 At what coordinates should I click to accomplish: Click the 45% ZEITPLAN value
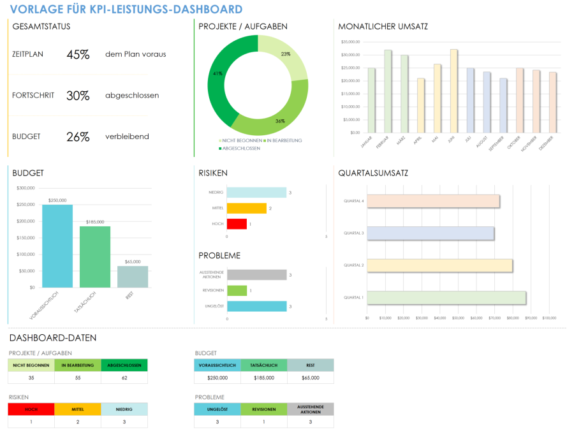[x=78, y=54]
